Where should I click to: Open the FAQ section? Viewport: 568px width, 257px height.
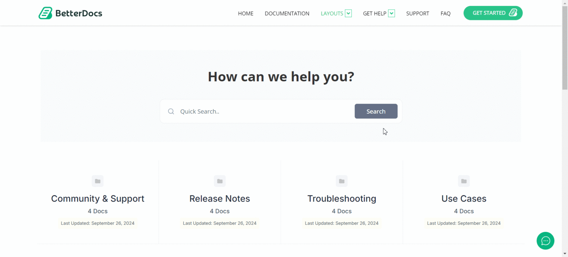tap(446, 13)
